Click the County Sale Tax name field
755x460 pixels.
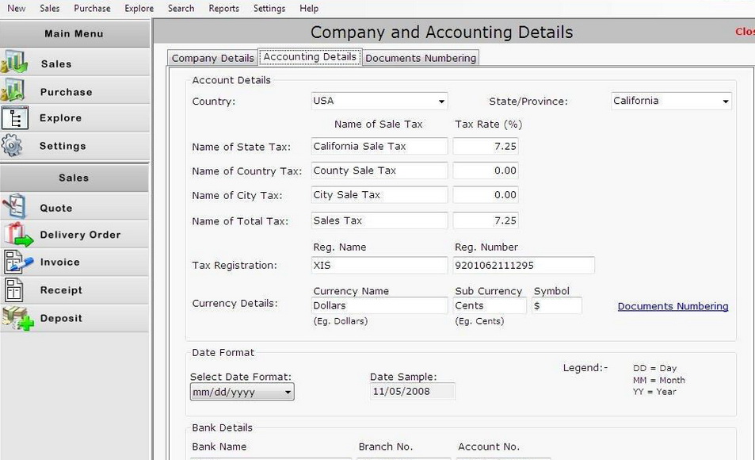(379, 171)
